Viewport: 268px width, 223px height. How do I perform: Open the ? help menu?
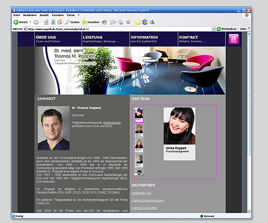tap(79, 15)
